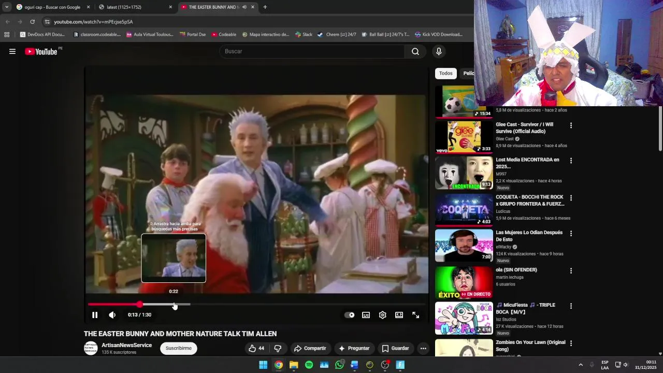This screenshot has width=663, height=373.
Task: Open the Chrome tab search dropdown
Action: pyautogui.click(x=6, y=7)
